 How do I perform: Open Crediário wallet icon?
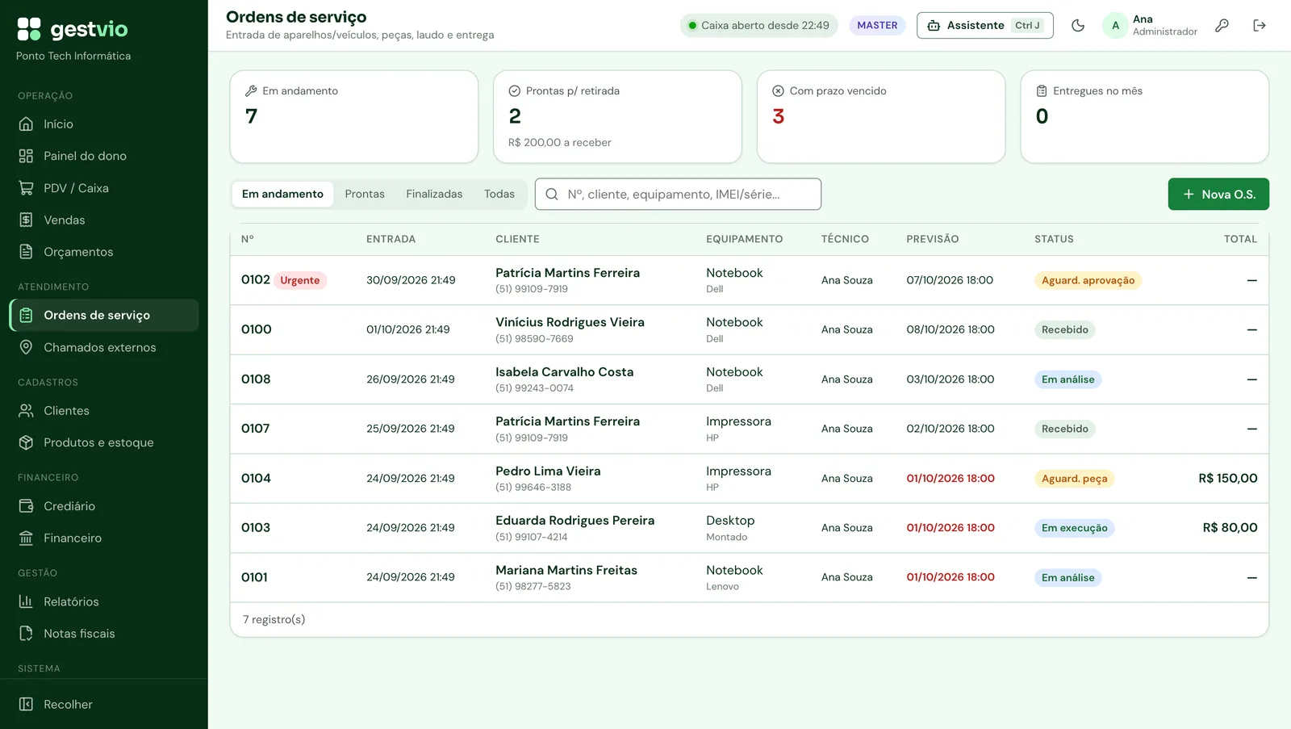click(x=26, y=506)
